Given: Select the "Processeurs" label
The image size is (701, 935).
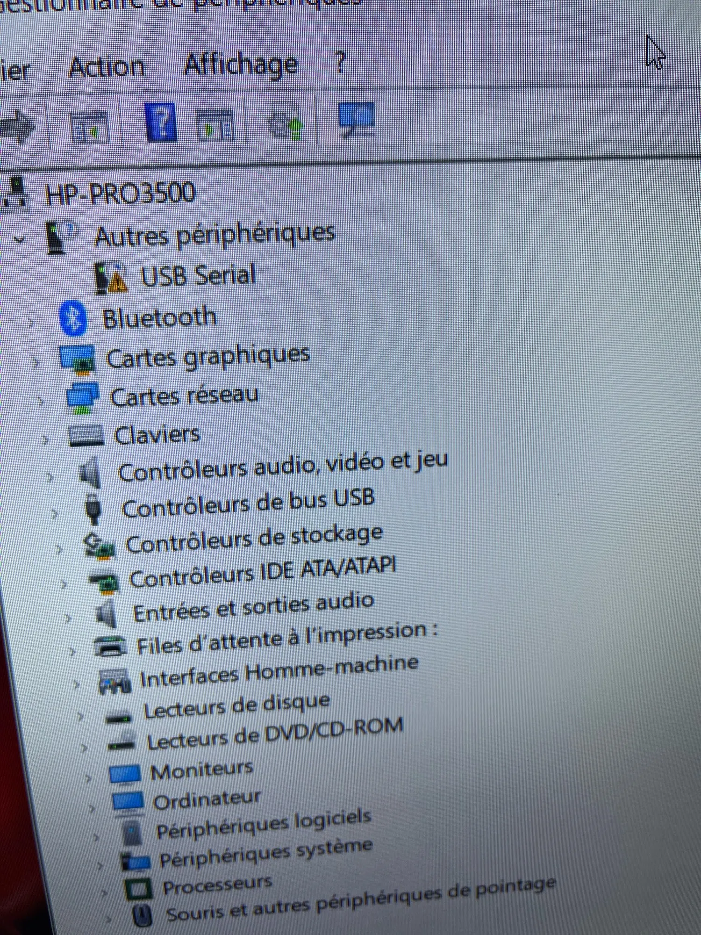Looking at the screenshot, I should pyautogui.click(x=217, y=884).
